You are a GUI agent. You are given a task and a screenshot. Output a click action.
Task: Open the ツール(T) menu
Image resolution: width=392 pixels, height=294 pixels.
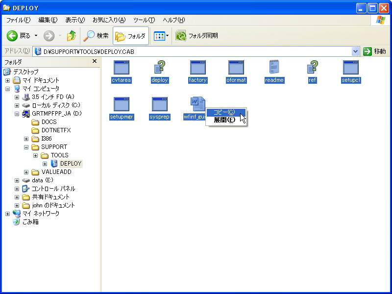144,20
